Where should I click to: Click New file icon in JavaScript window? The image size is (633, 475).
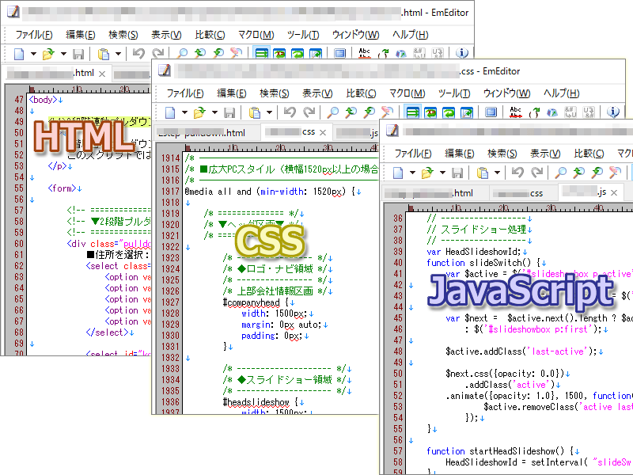pos(398,173)
